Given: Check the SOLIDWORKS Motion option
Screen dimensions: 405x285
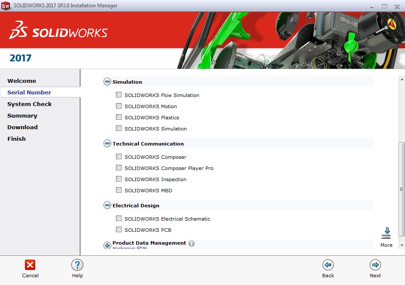Looking at the screenshot, I should pyautogui.click(x=119, y=106).
